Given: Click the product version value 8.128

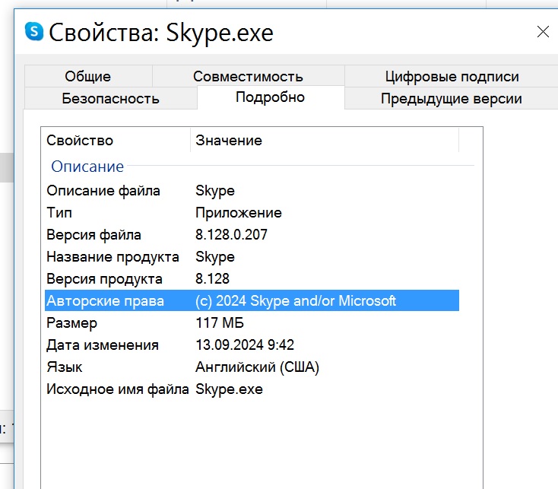Looking at the screenshot, I should coord(212,279).
